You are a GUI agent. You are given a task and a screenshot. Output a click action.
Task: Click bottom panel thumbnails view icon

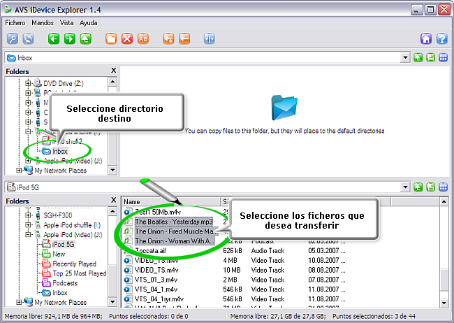pos(444,187)
